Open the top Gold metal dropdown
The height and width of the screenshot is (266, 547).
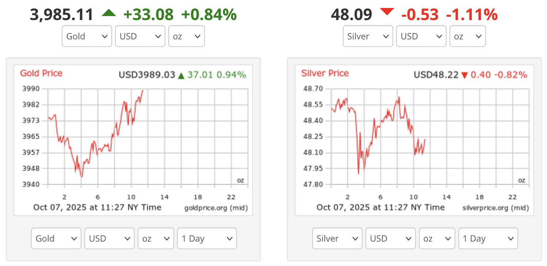(x=87, y=36)
